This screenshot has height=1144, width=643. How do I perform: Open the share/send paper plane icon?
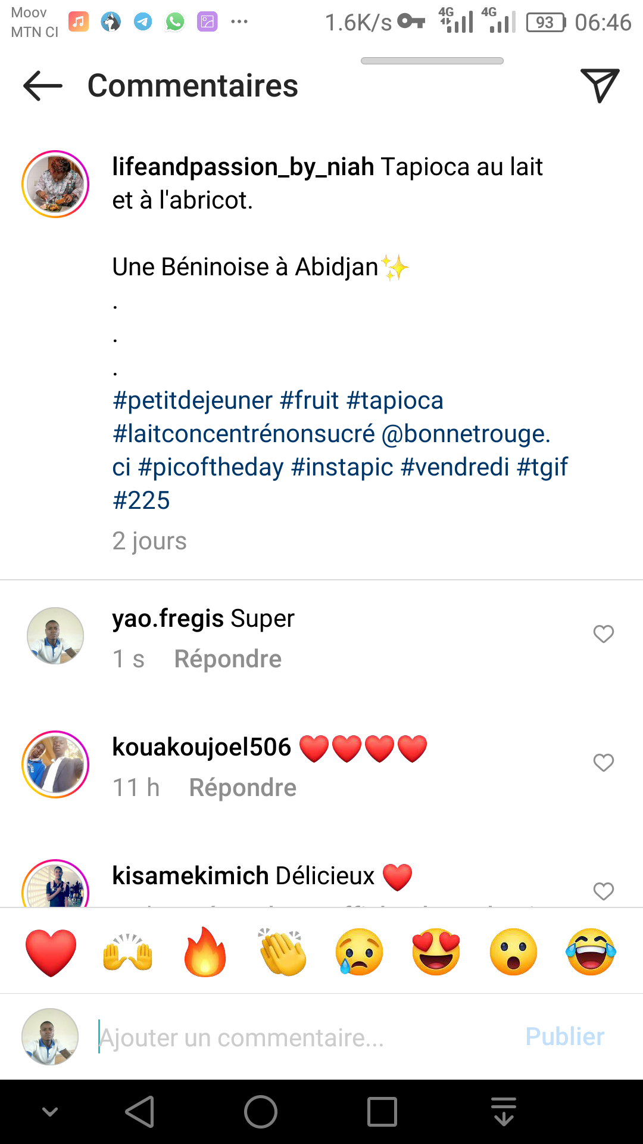(600, 86)
